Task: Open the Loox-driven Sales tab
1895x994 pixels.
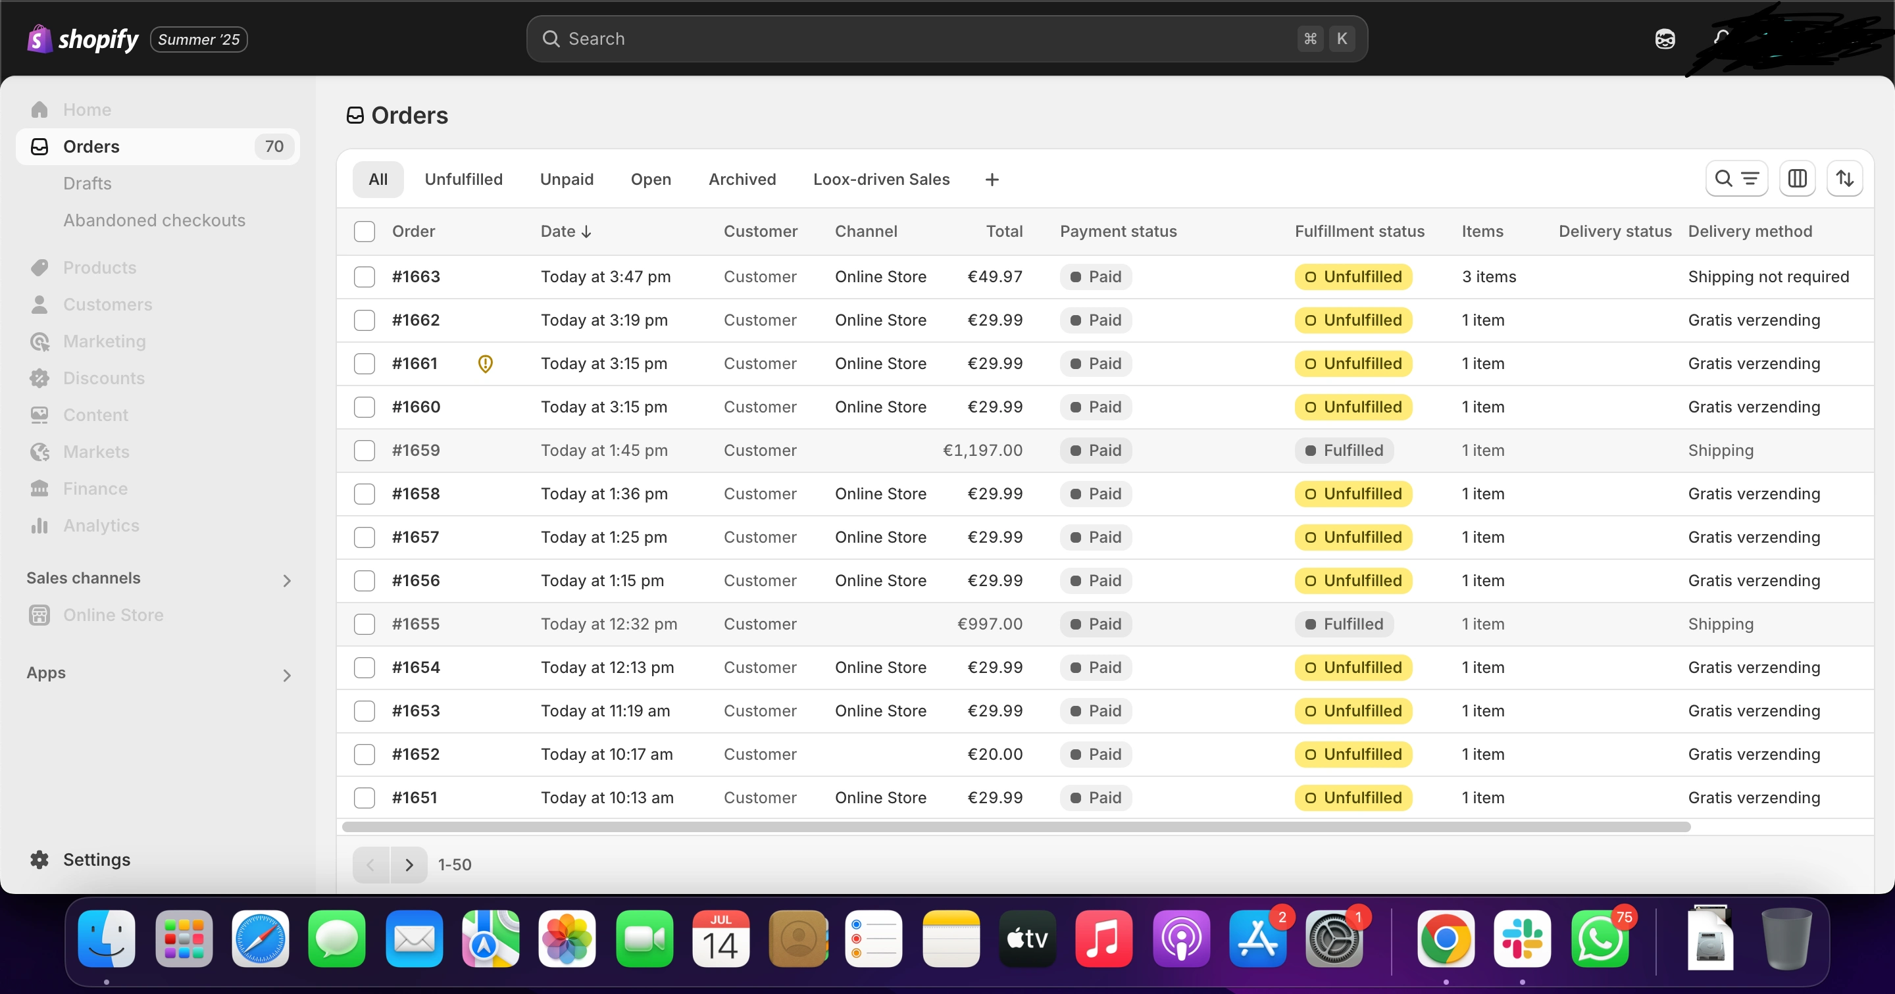Action: pyautogui.click(x=880, y=180)
